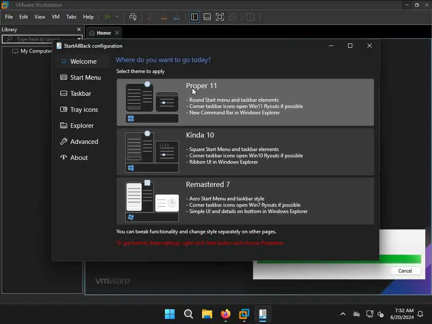Expand the Library search dropdown arrow

pos(79,39)
